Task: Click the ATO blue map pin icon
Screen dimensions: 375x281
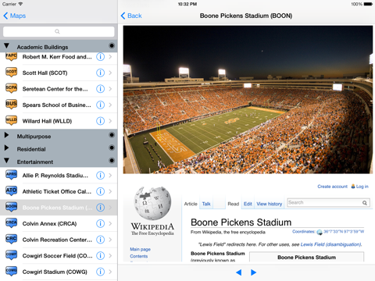Action: (x=11, y=191)
